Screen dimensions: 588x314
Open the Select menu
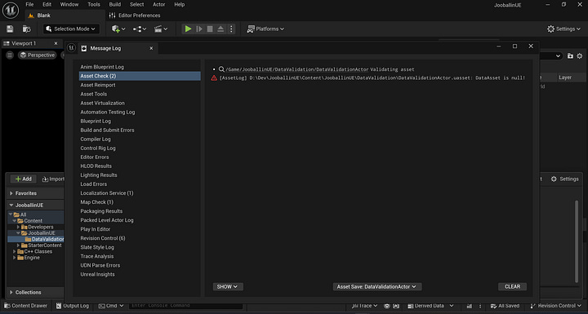pos(137,5)
